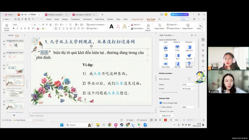Expand the Text Outline dropdown
This screenshot has height=140, width=249.
point(143,28)
